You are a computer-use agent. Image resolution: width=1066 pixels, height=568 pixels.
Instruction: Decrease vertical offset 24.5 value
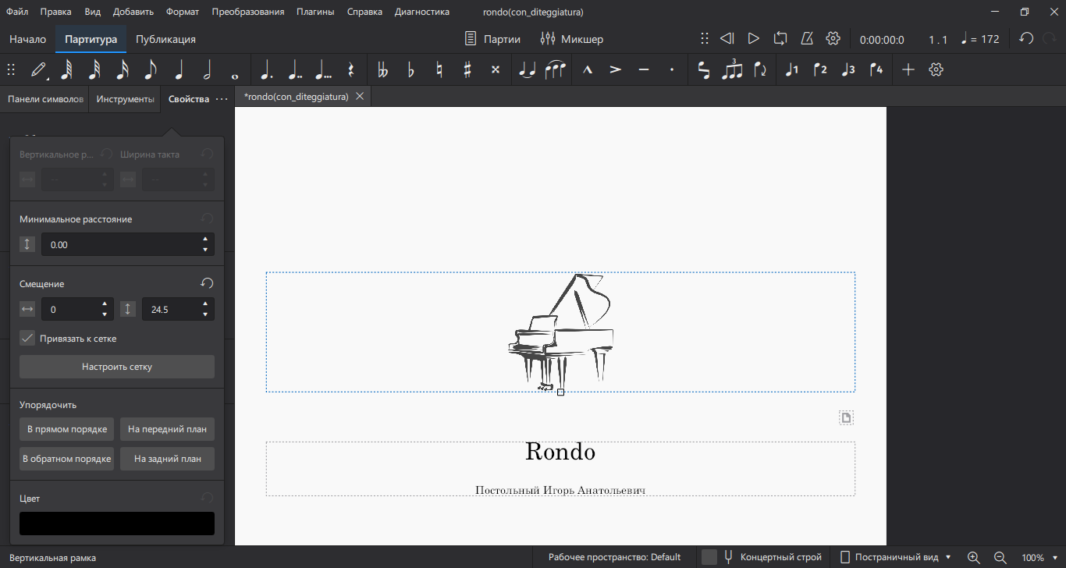(205, 314)
